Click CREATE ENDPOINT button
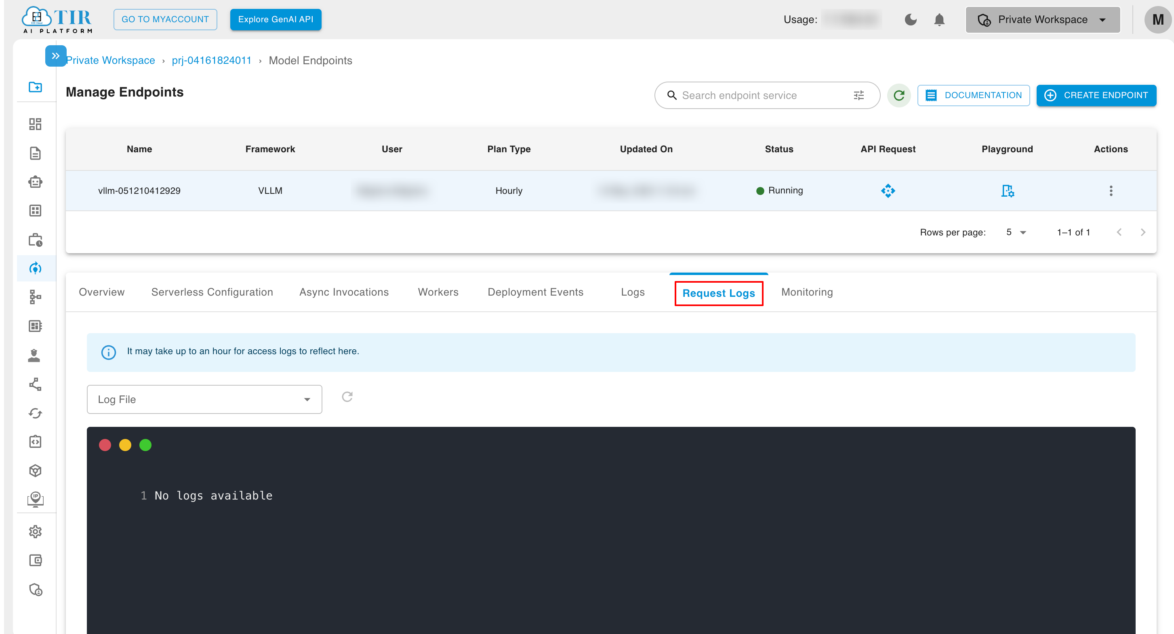The width and height of the screenshot is (1174, 634). pos(1096,95)
